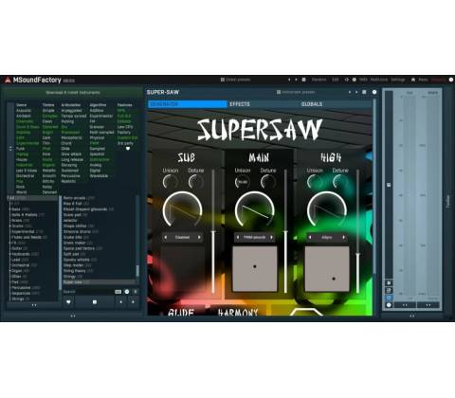This screenshot has width=455, height=398.
Task: Click the MSoundFactory logo icon
Action: pos(8,81)
